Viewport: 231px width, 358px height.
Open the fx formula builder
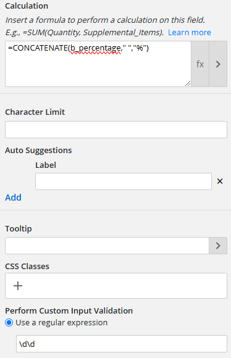pyautogui.click(x=200, y=64)
